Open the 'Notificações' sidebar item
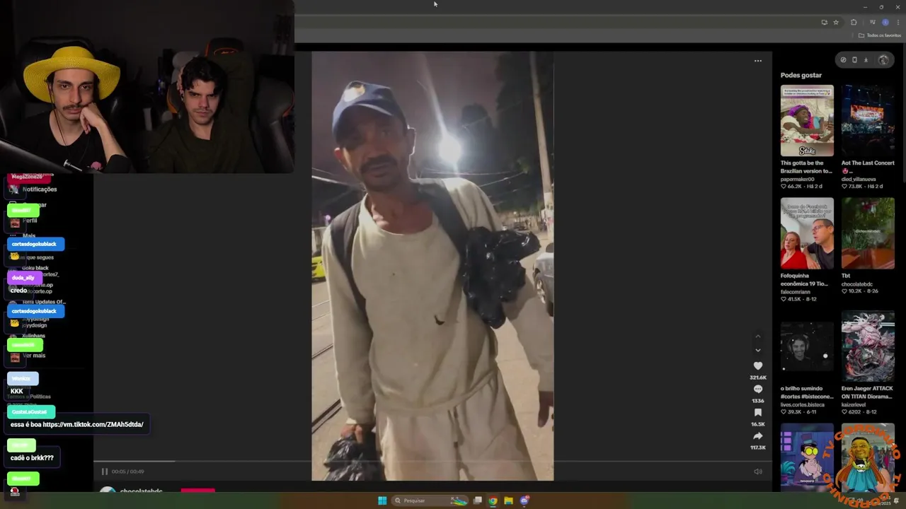Viewport: 906px width, 509px height. [40, 189]
